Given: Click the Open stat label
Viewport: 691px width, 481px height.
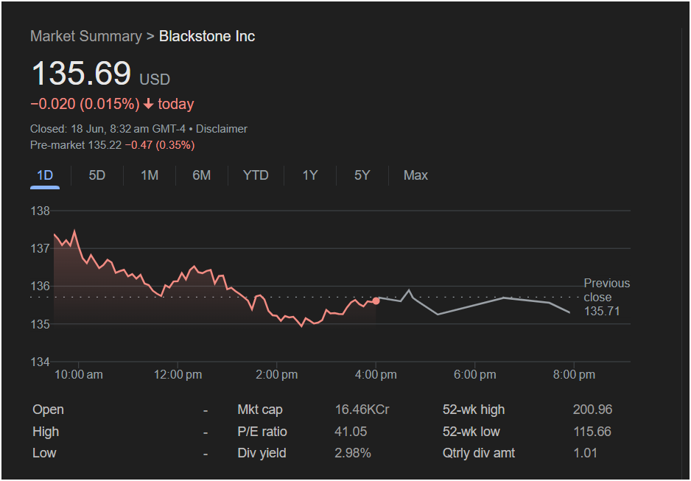Looking at the screenshot, I should (48, 410).
